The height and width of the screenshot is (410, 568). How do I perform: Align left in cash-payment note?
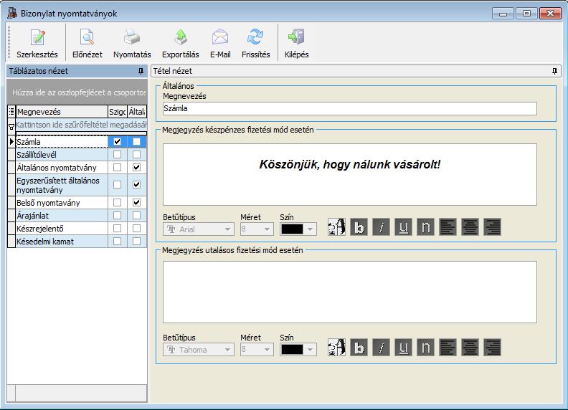[x=448, y=227]
